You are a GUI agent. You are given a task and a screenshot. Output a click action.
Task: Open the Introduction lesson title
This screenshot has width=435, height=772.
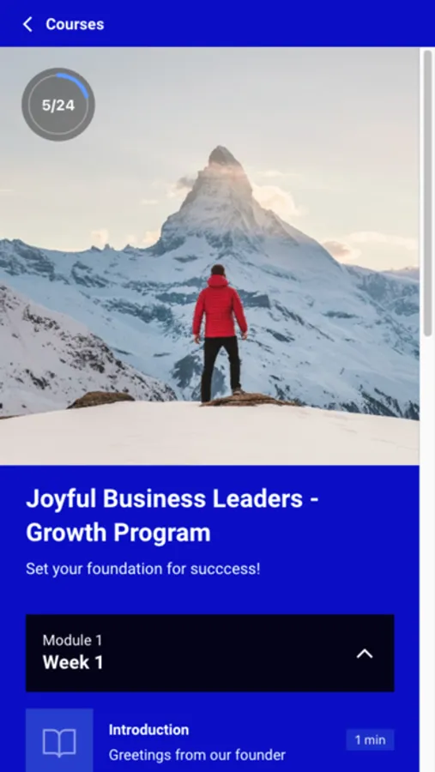point(148,730)
